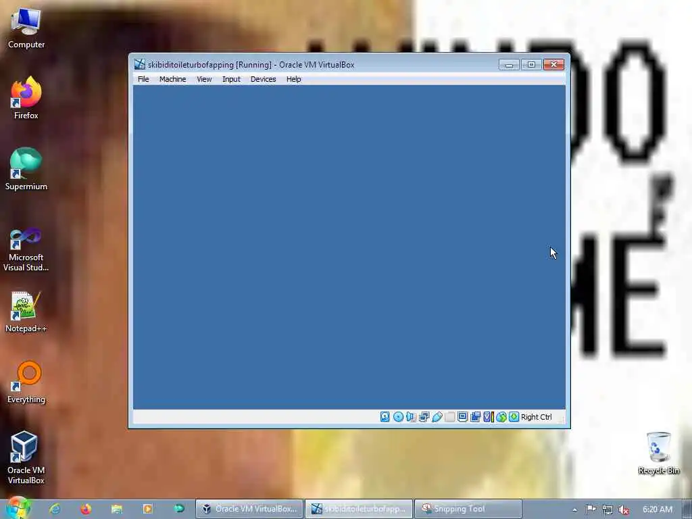Switch to Oracle VM VirtualBox Manager taskbar button

coord(249,509)
